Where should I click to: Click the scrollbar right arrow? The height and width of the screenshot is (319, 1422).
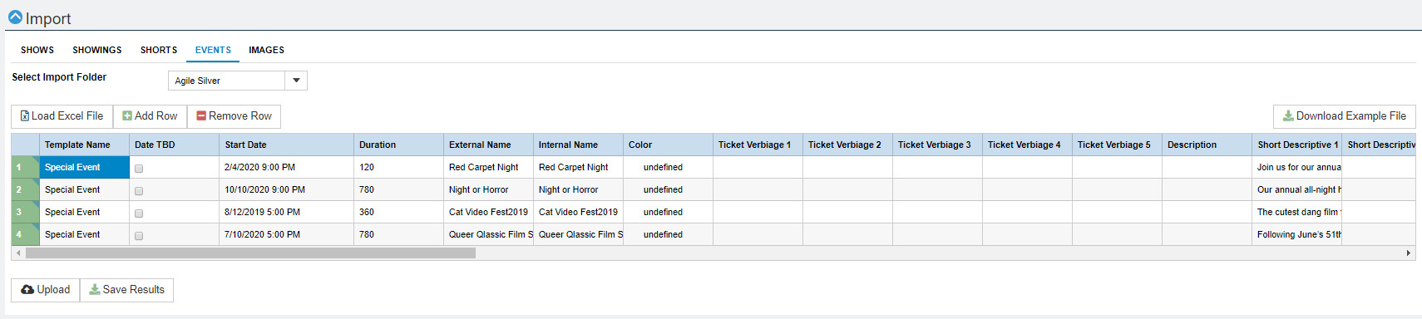coord(1408,253)
